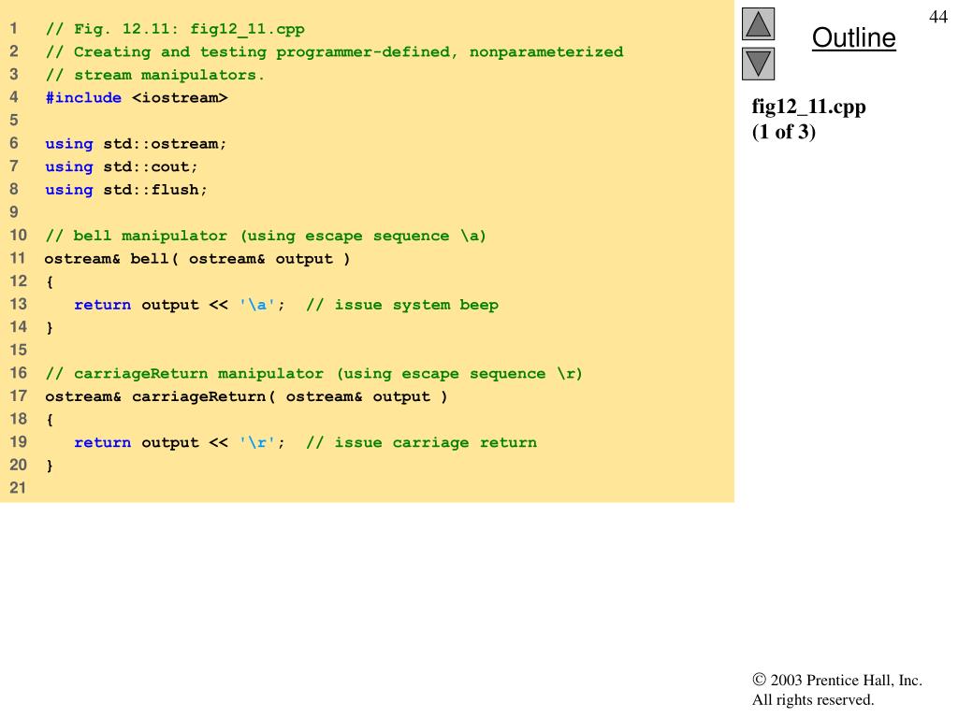Click the "All rights reserved." text
Screen dimensions: 958x718
point(813,699)
